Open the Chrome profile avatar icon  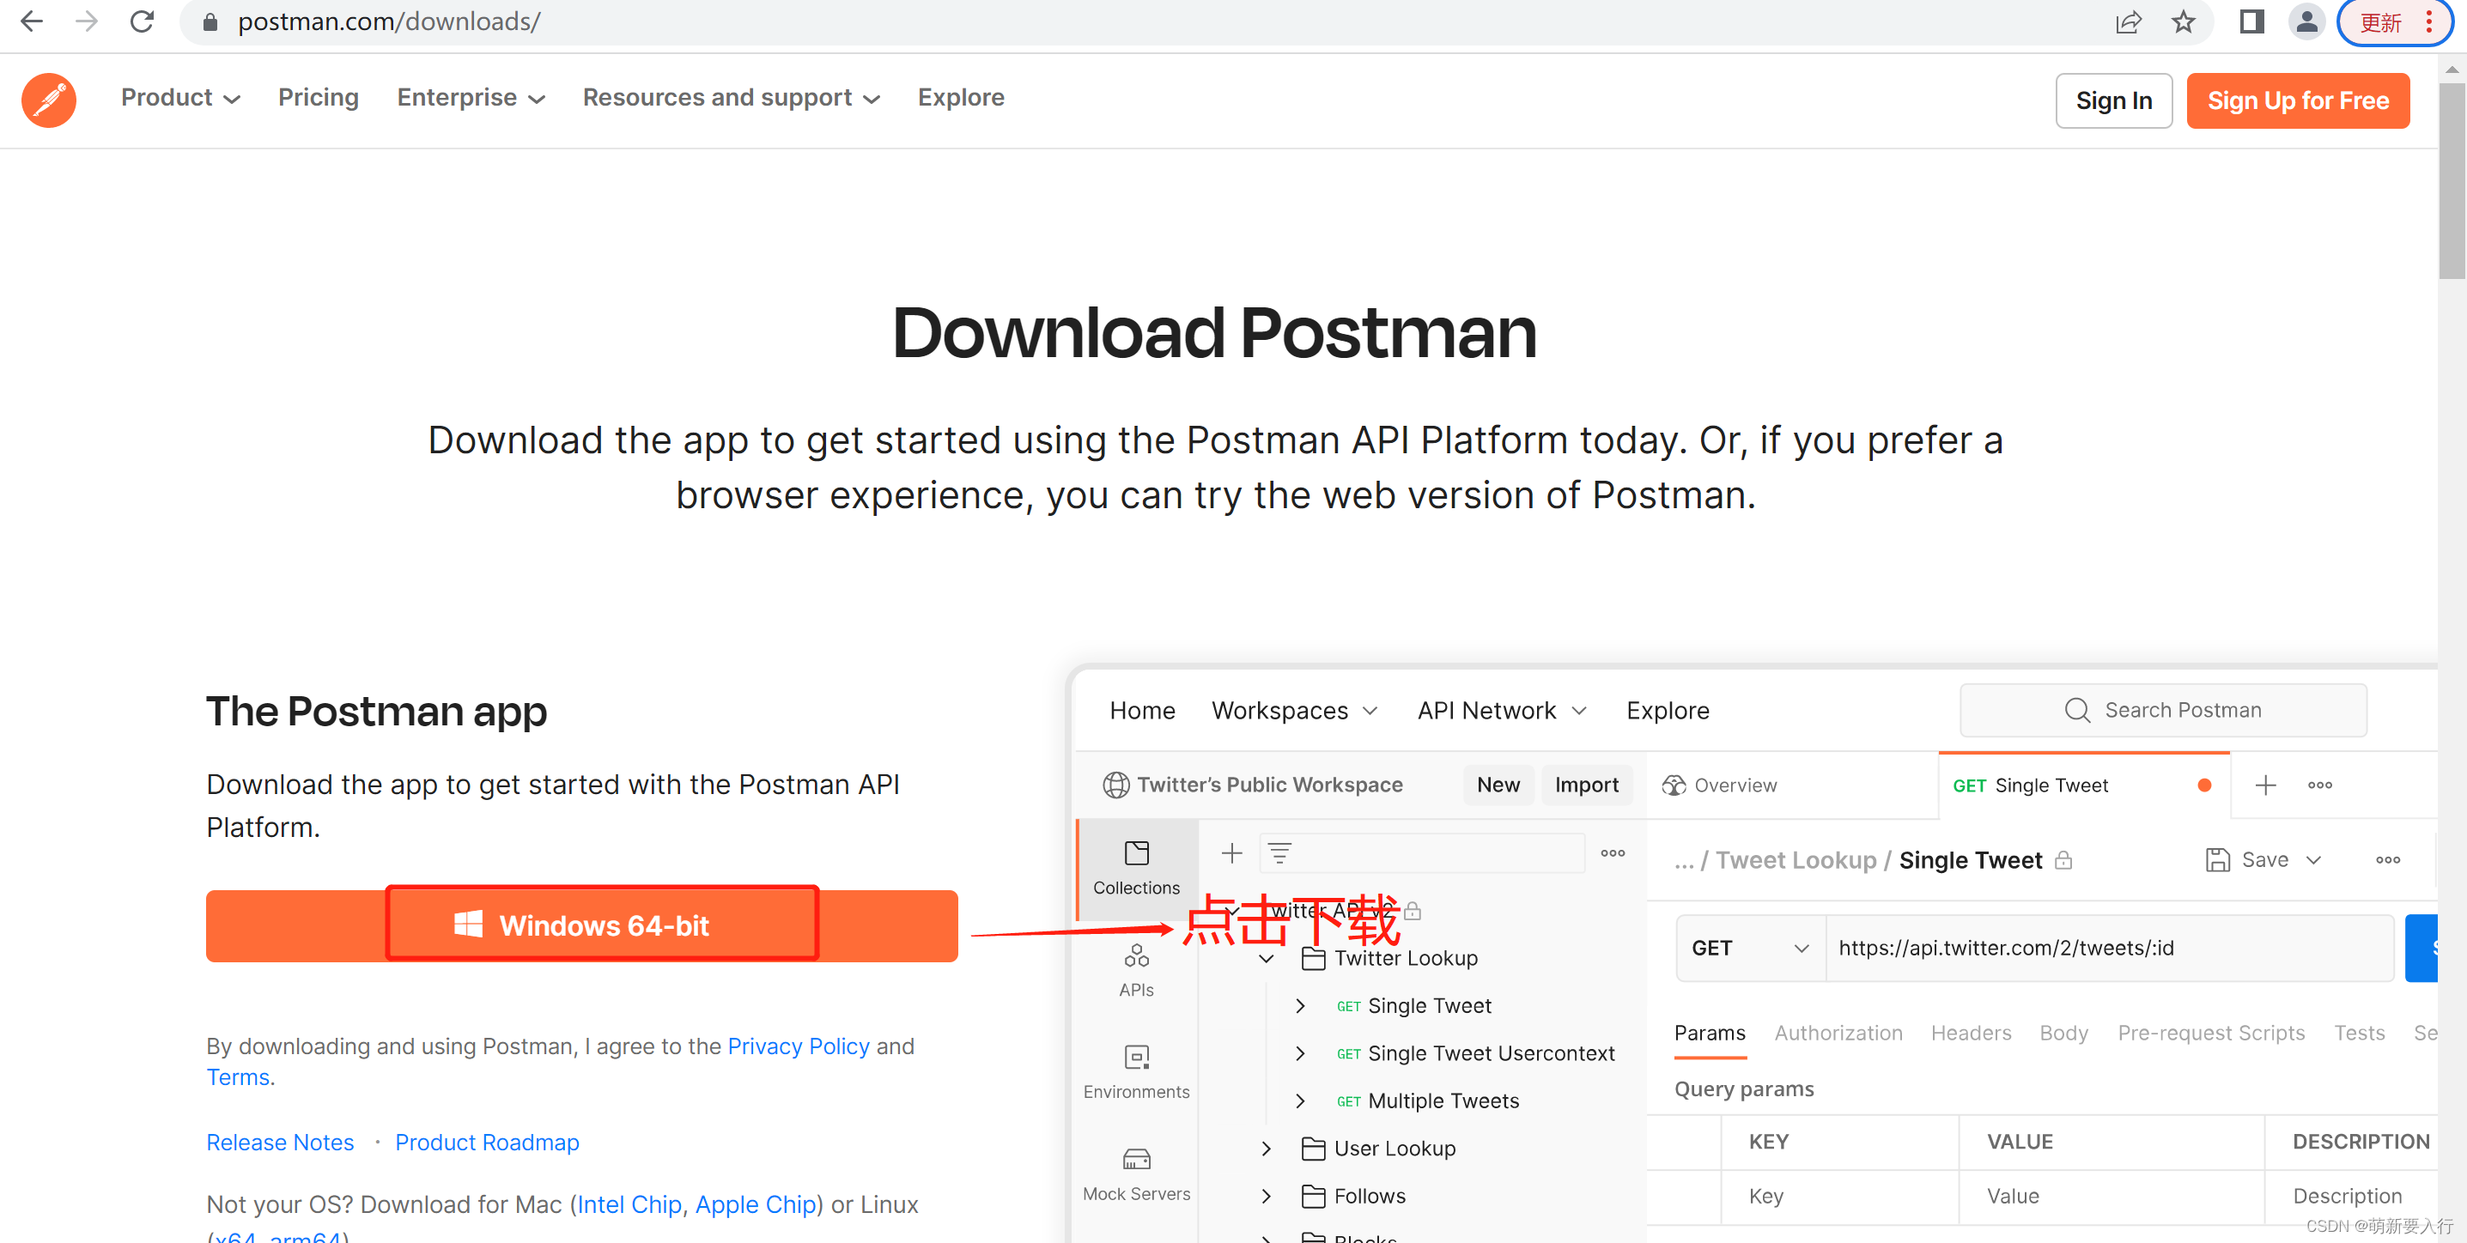(x=2306, y=22)
